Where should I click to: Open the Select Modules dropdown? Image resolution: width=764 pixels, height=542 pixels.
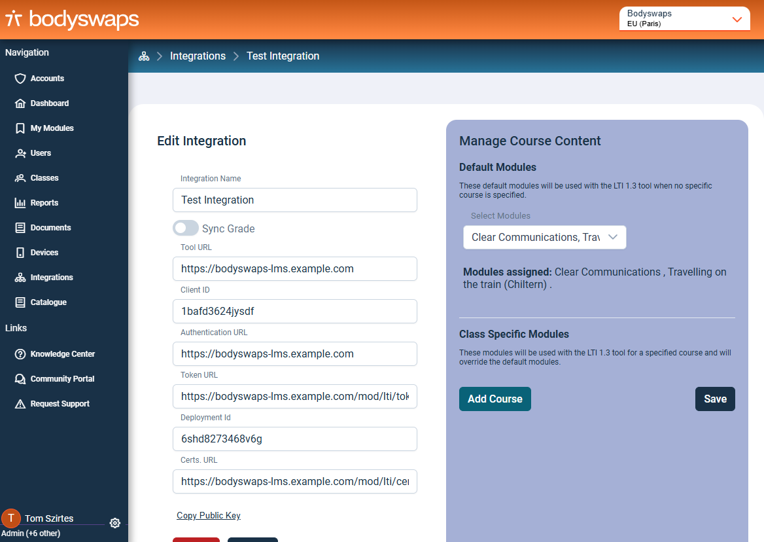(x=544, y=237)
